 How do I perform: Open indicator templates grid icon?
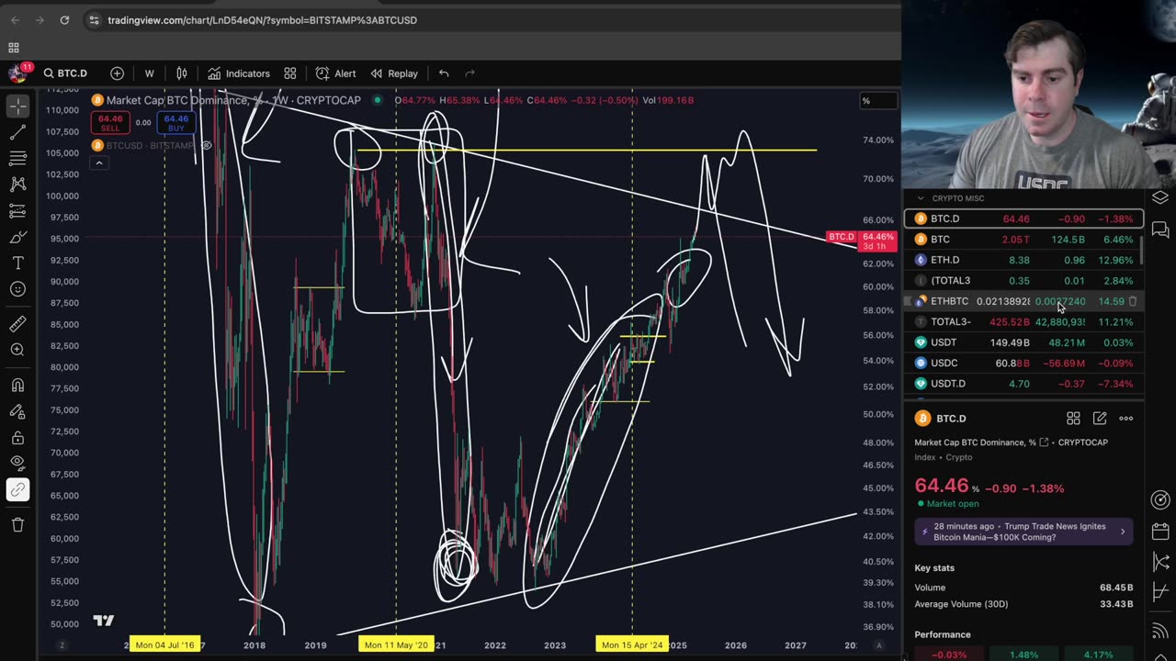pyautogui.click(x=290, y=73)
